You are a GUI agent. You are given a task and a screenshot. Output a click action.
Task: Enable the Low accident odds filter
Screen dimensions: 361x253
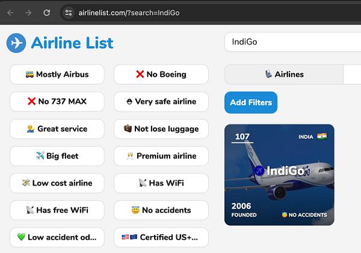click(57, 237)
